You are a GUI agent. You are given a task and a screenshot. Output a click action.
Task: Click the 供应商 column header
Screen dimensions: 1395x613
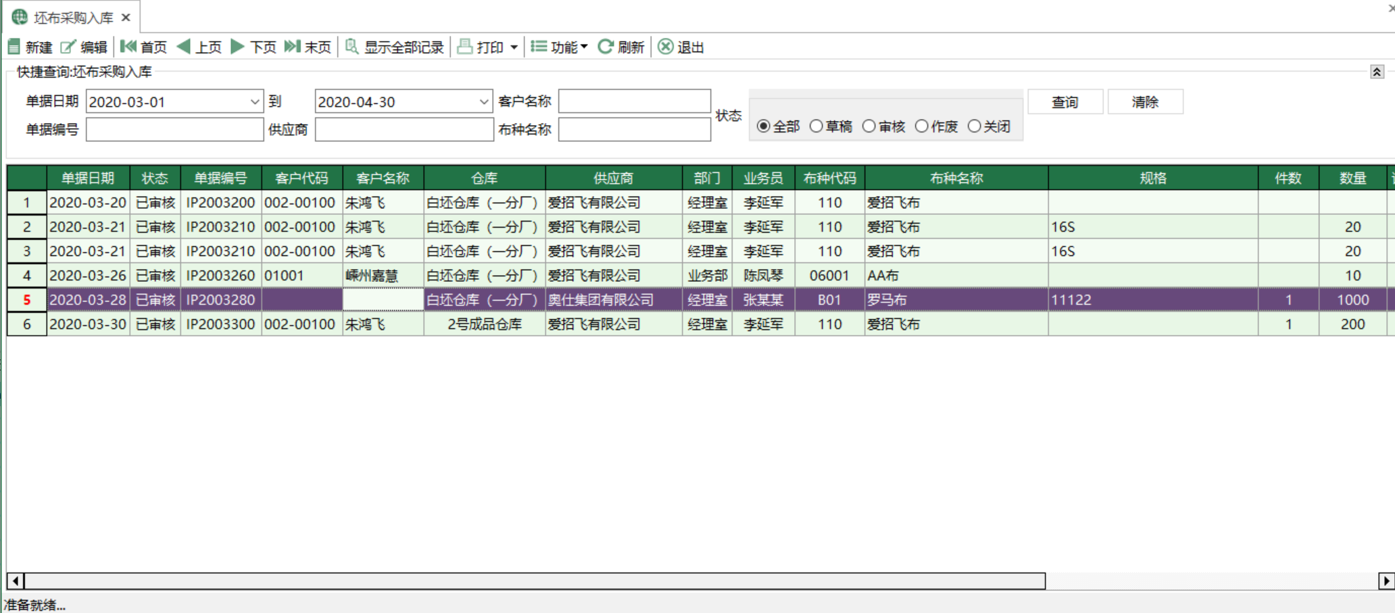pyautogui.click(x=614, y=178)
